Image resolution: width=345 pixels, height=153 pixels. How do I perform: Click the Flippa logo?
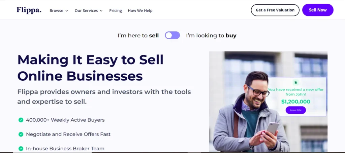29,10
